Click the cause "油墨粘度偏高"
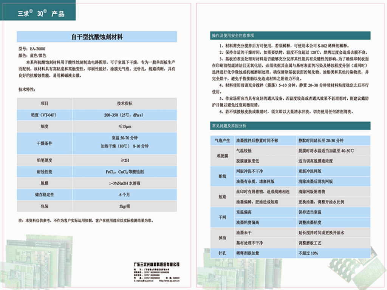 coord(248,222)
